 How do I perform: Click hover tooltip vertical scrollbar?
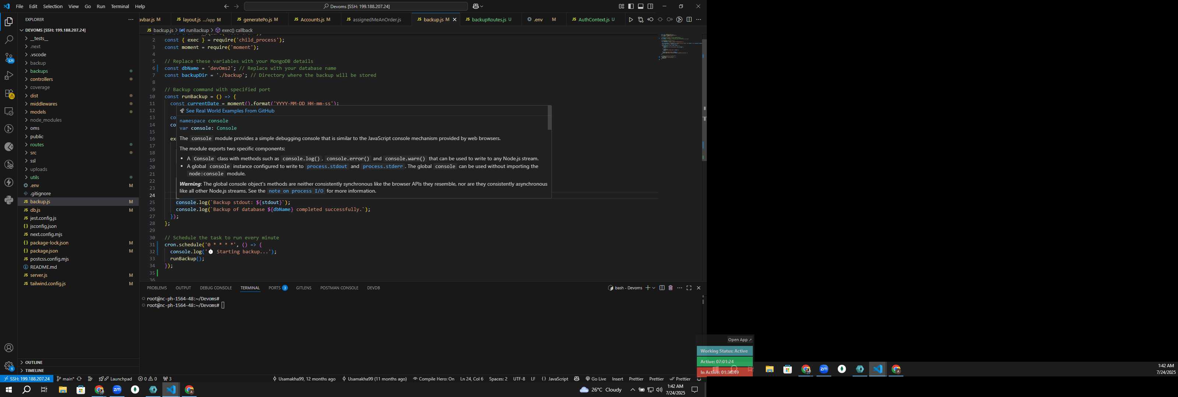coord(549,118)
